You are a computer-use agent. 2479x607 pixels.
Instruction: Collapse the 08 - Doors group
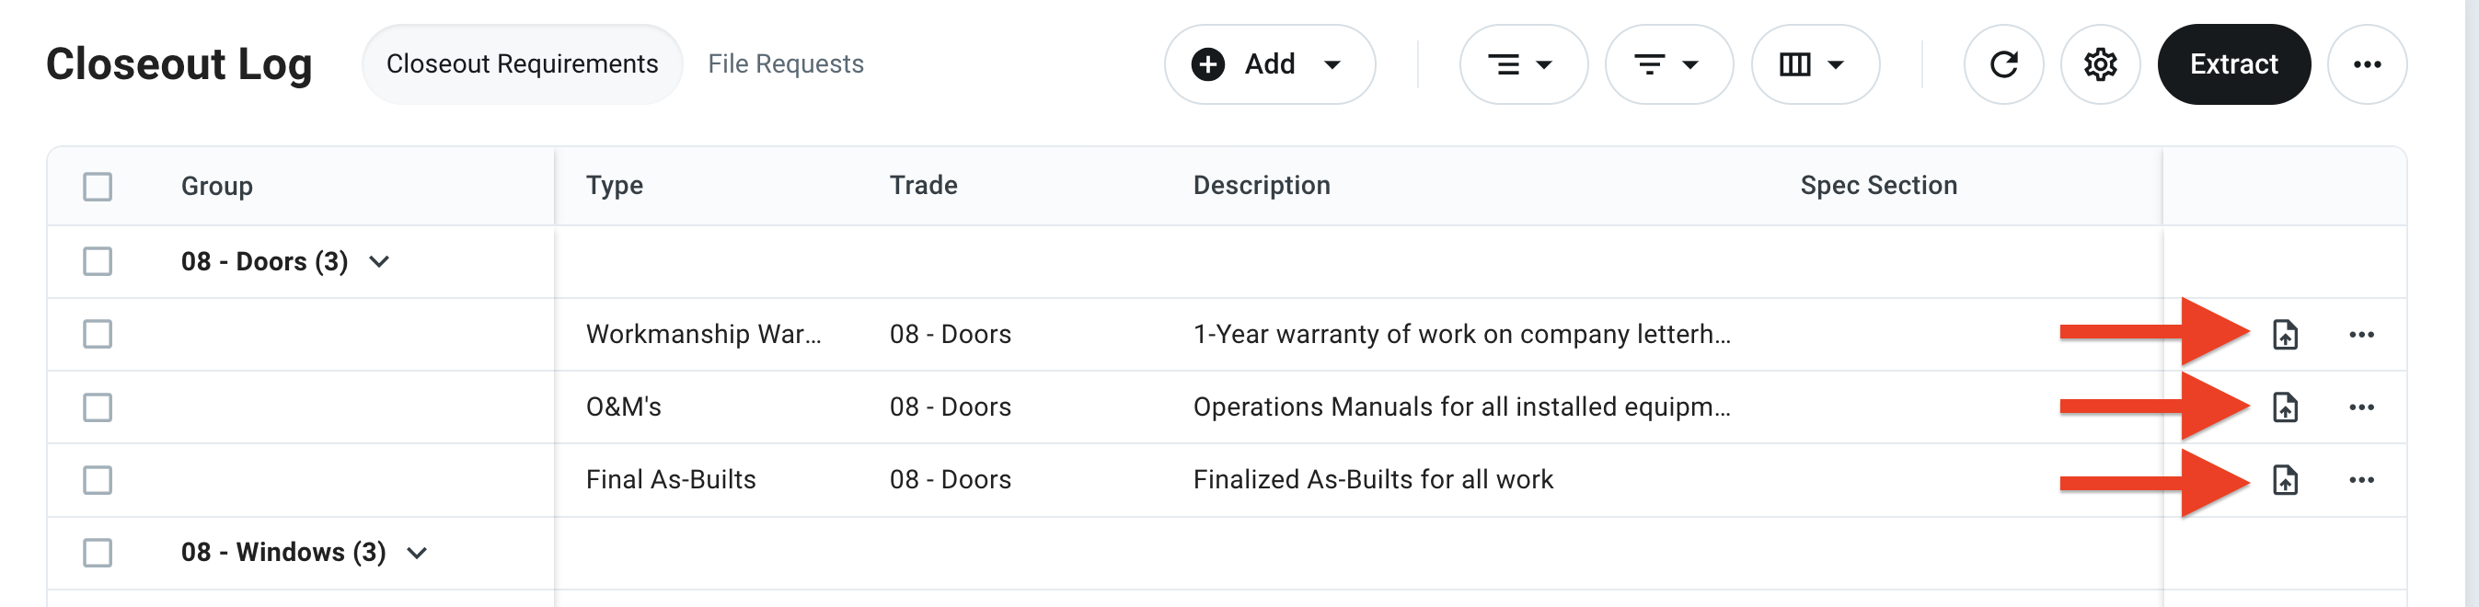379,262
